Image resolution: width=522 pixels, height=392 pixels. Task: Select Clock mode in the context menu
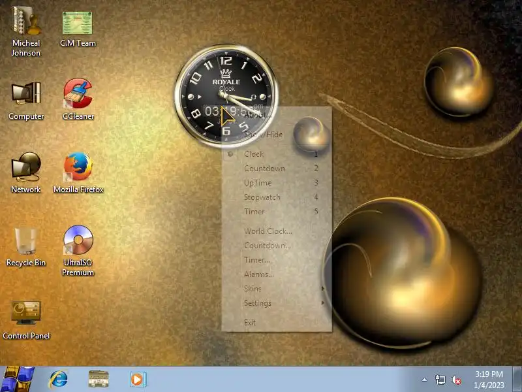point(276,154)
